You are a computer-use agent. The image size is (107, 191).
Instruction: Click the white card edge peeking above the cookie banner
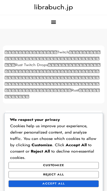click(x=54, y=112)
